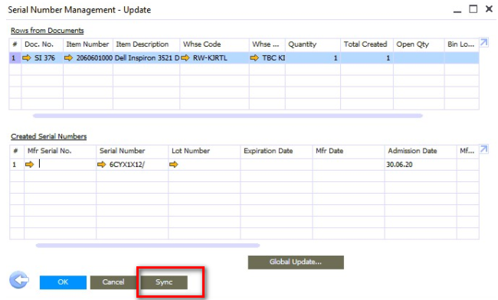Open Global Update dialog

pos(296,262)
